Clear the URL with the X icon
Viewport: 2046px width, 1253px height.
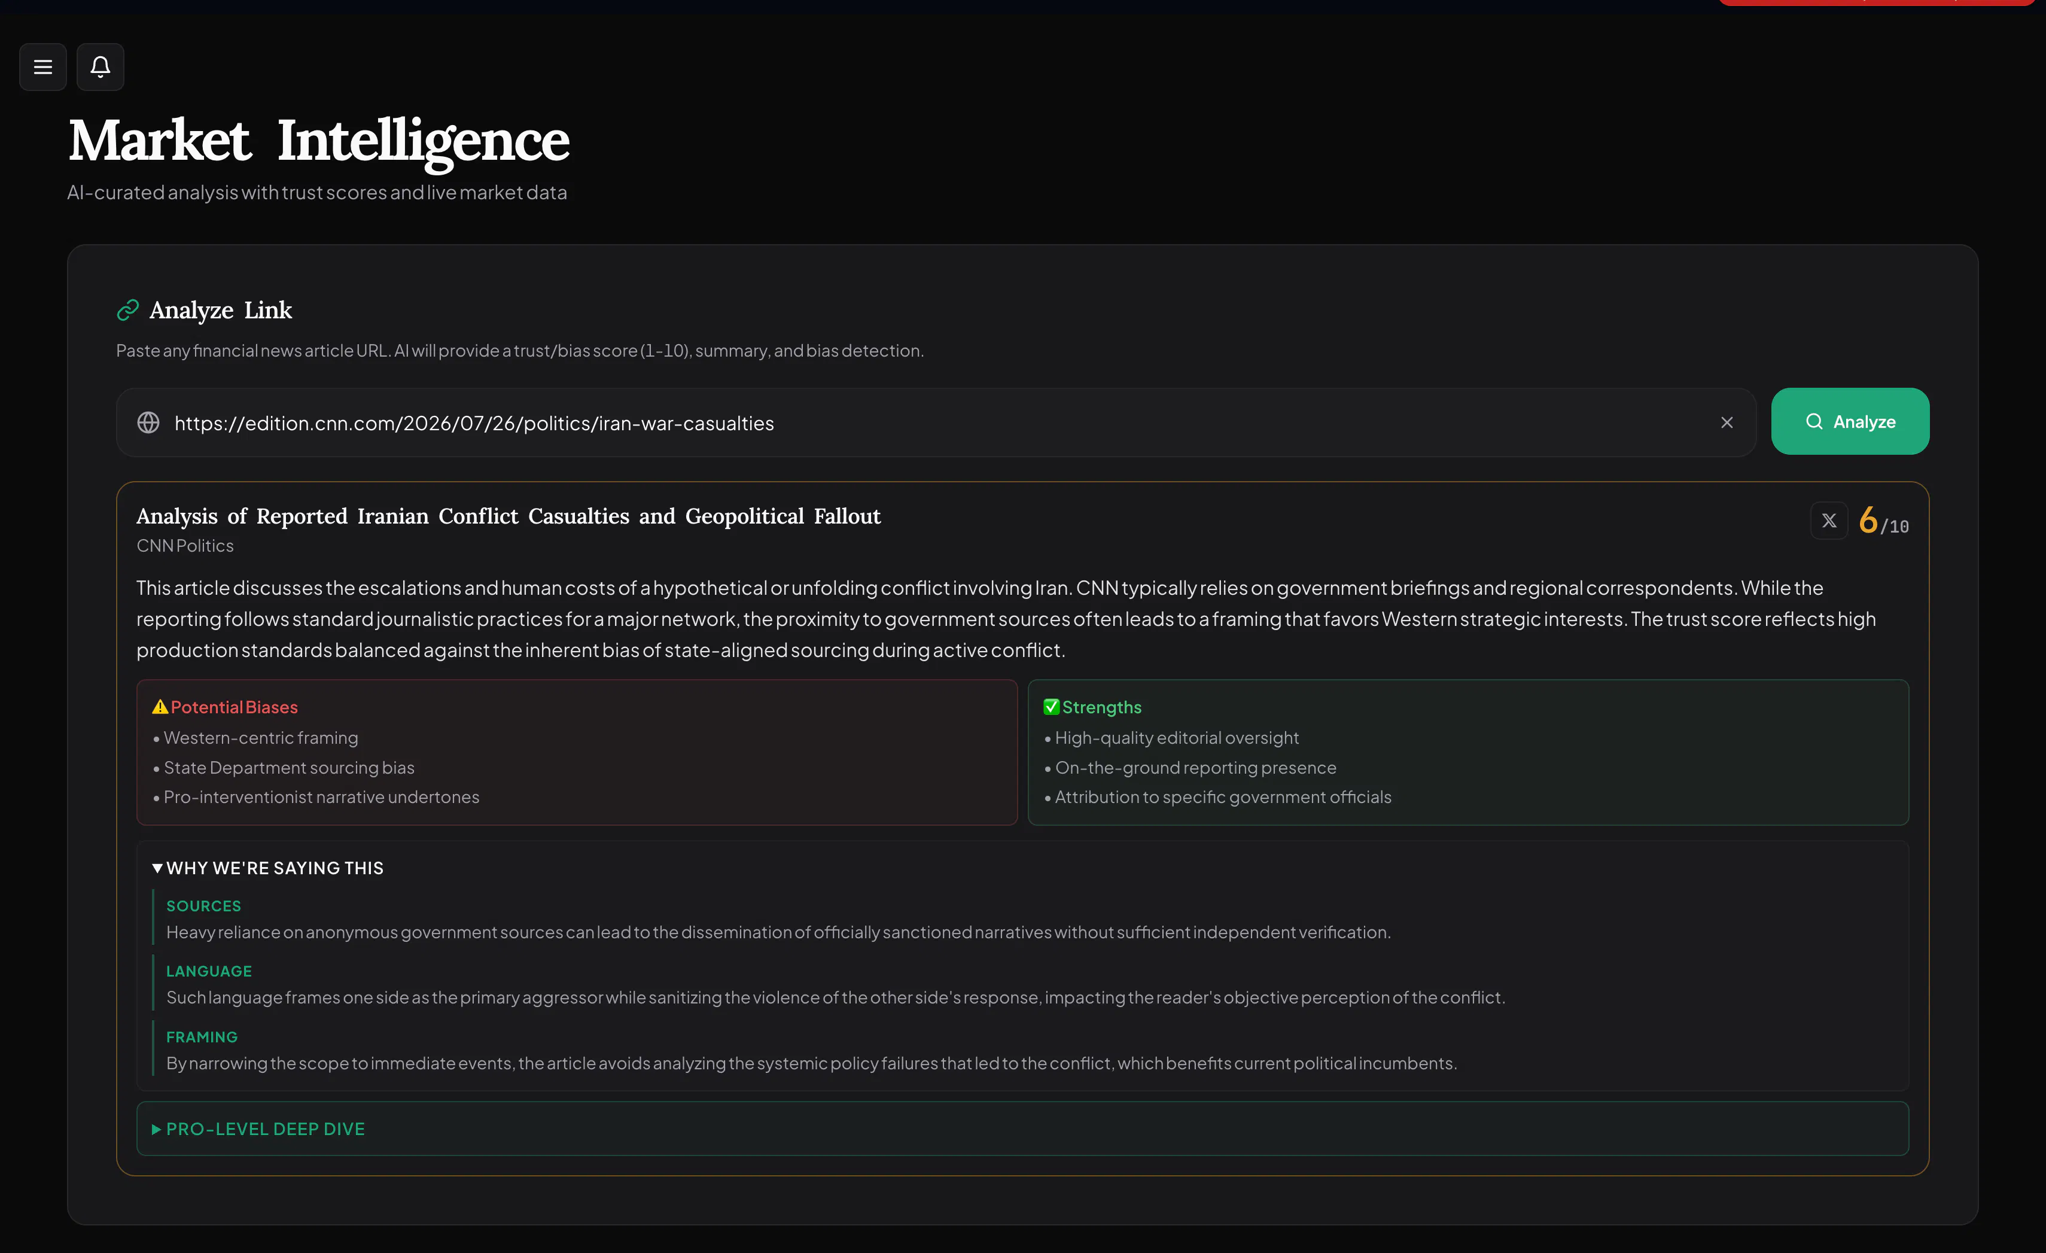[x=1727, y=422]
